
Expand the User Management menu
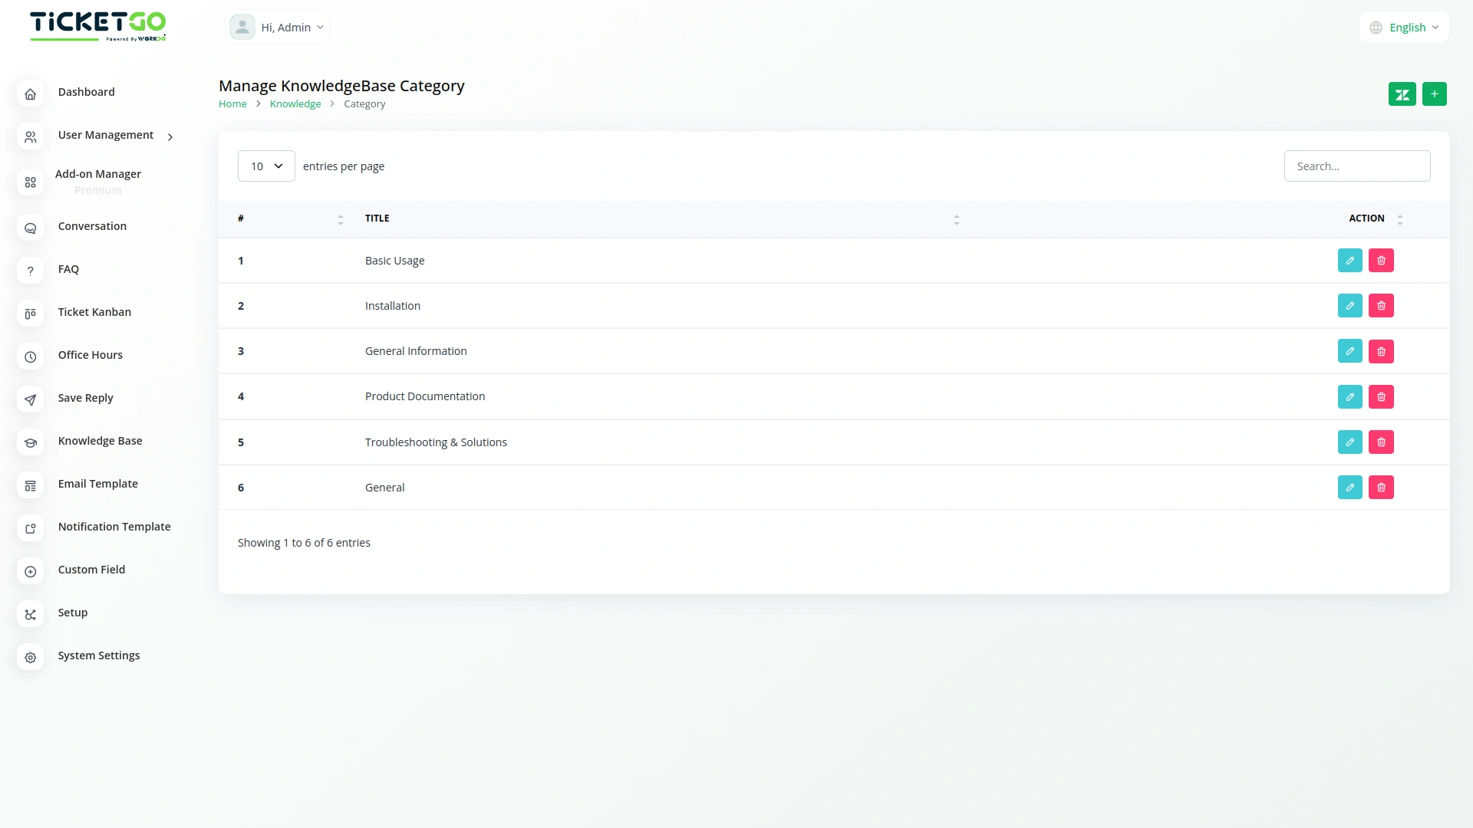(106, 135)
